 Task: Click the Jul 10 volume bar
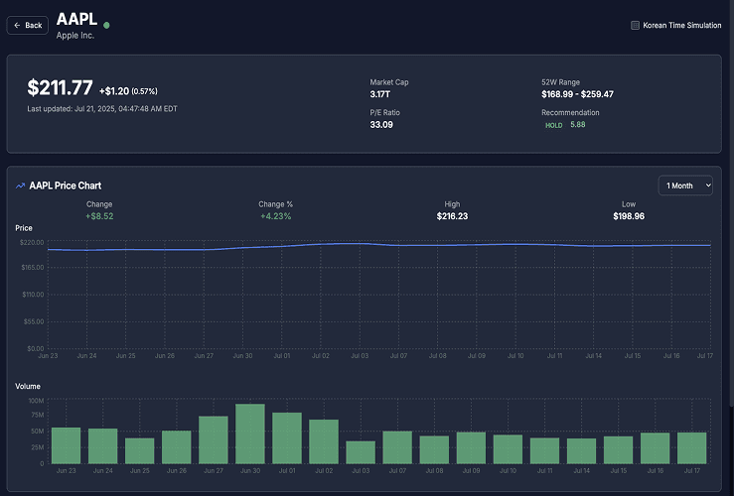[508, 449]
